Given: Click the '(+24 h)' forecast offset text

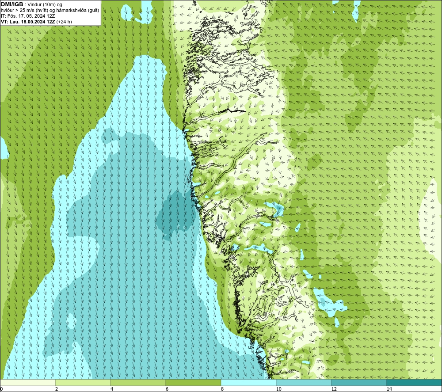Looking at the screenshot, I should tap(64, 22).
